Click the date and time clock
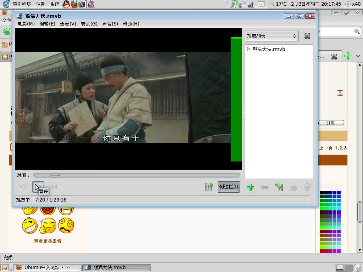The width and height of the screenshot is (363, 272). [x=316, y=4]
